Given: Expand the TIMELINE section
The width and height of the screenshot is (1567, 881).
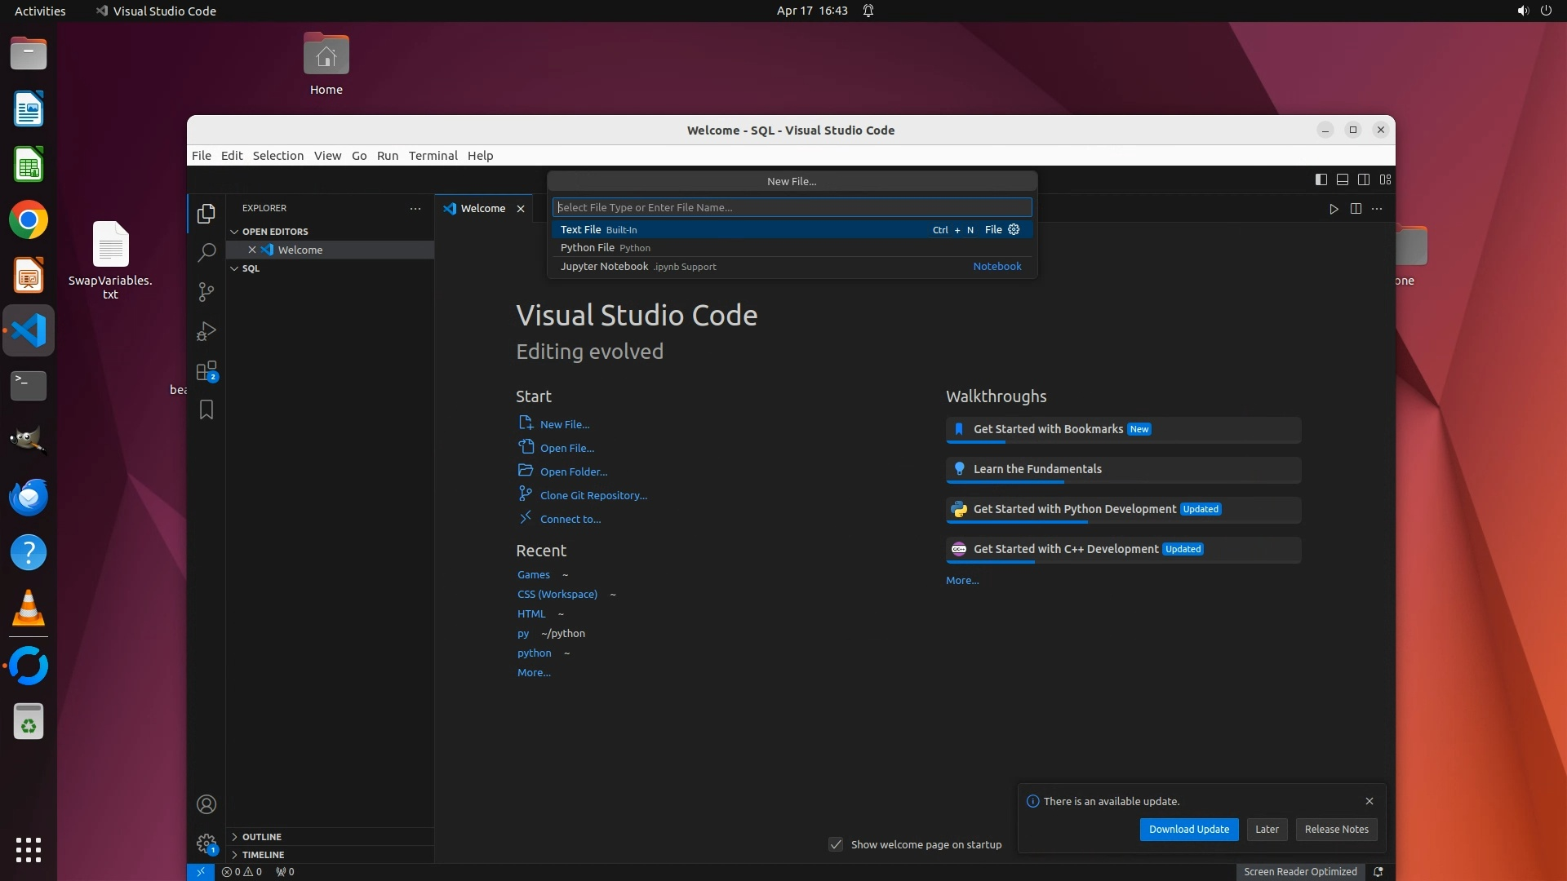Looking at the screenshot, I should click(263, 855).
